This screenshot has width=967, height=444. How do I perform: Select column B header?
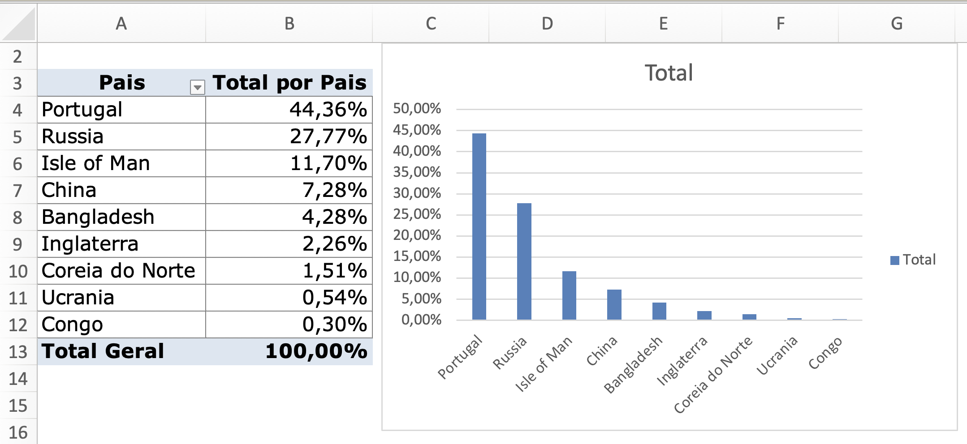[289, 24]
